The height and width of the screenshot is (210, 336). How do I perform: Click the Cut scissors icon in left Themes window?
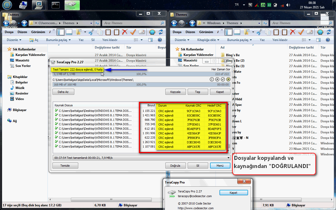(91, 32)
